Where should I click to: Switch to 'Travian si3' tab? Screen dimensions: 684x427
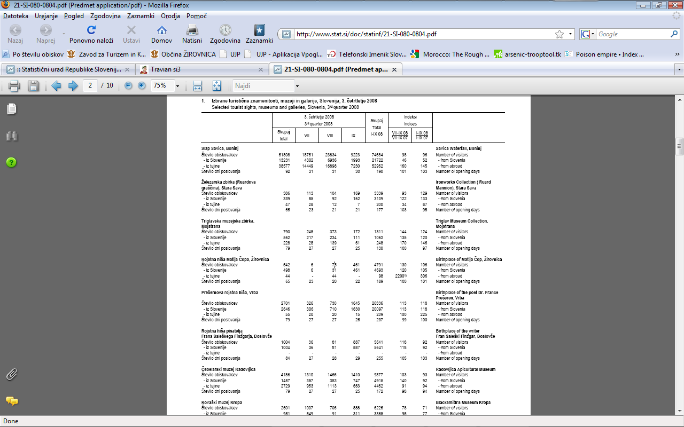(201, 69)
